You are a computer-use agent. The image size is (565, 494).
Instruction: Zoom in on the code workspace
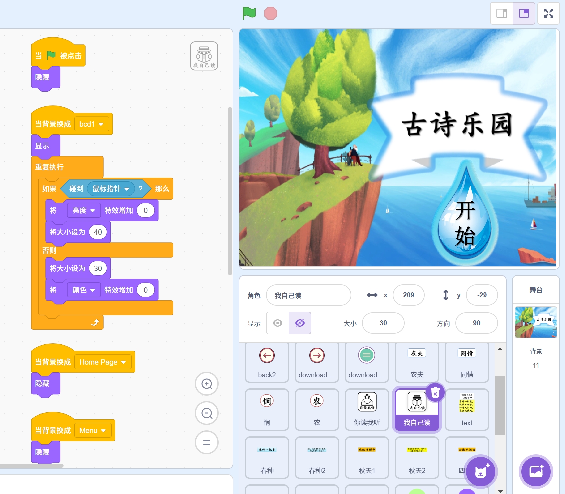tap(207, 384)
